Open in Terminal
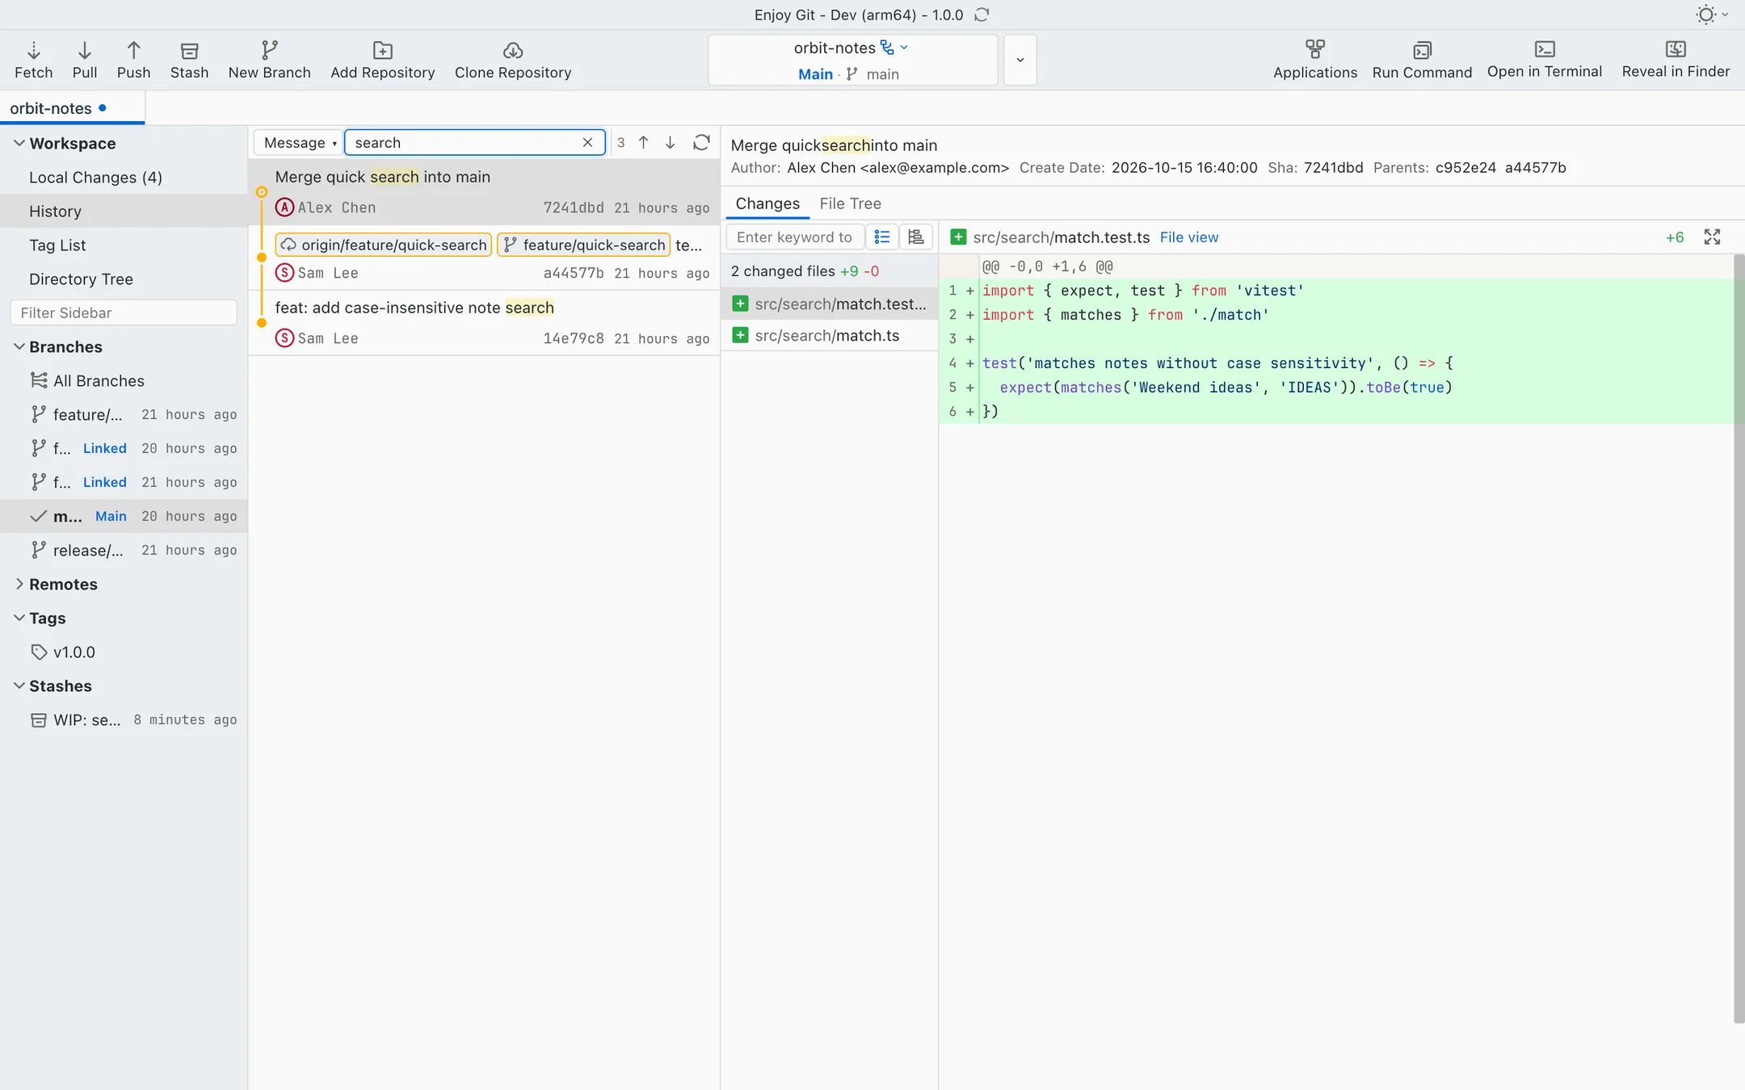The width and height of the screenshot is (1745, 1090). point(1544,61)
